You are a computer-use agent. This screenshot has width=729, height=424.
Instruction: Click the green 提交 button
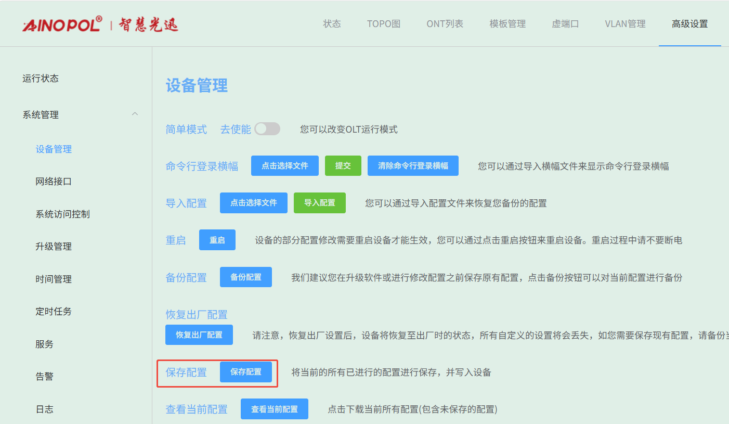343,166
